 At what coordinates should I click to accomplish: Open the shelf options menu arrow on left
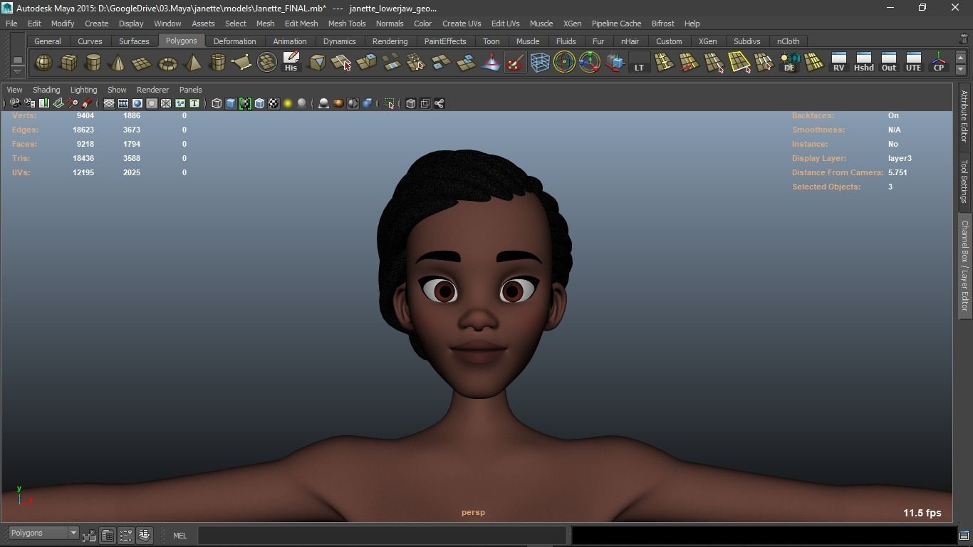pyautogui.click(x=17, y=72)
